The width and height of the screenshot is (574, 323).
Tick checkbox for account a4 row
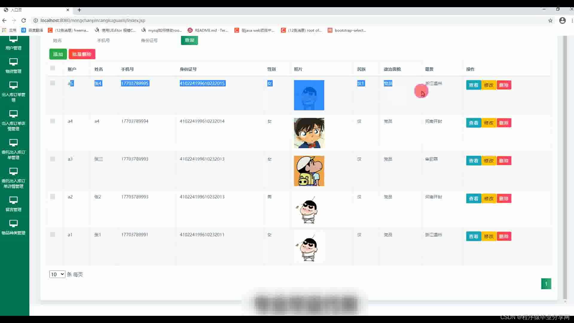[x=53, y=121]
